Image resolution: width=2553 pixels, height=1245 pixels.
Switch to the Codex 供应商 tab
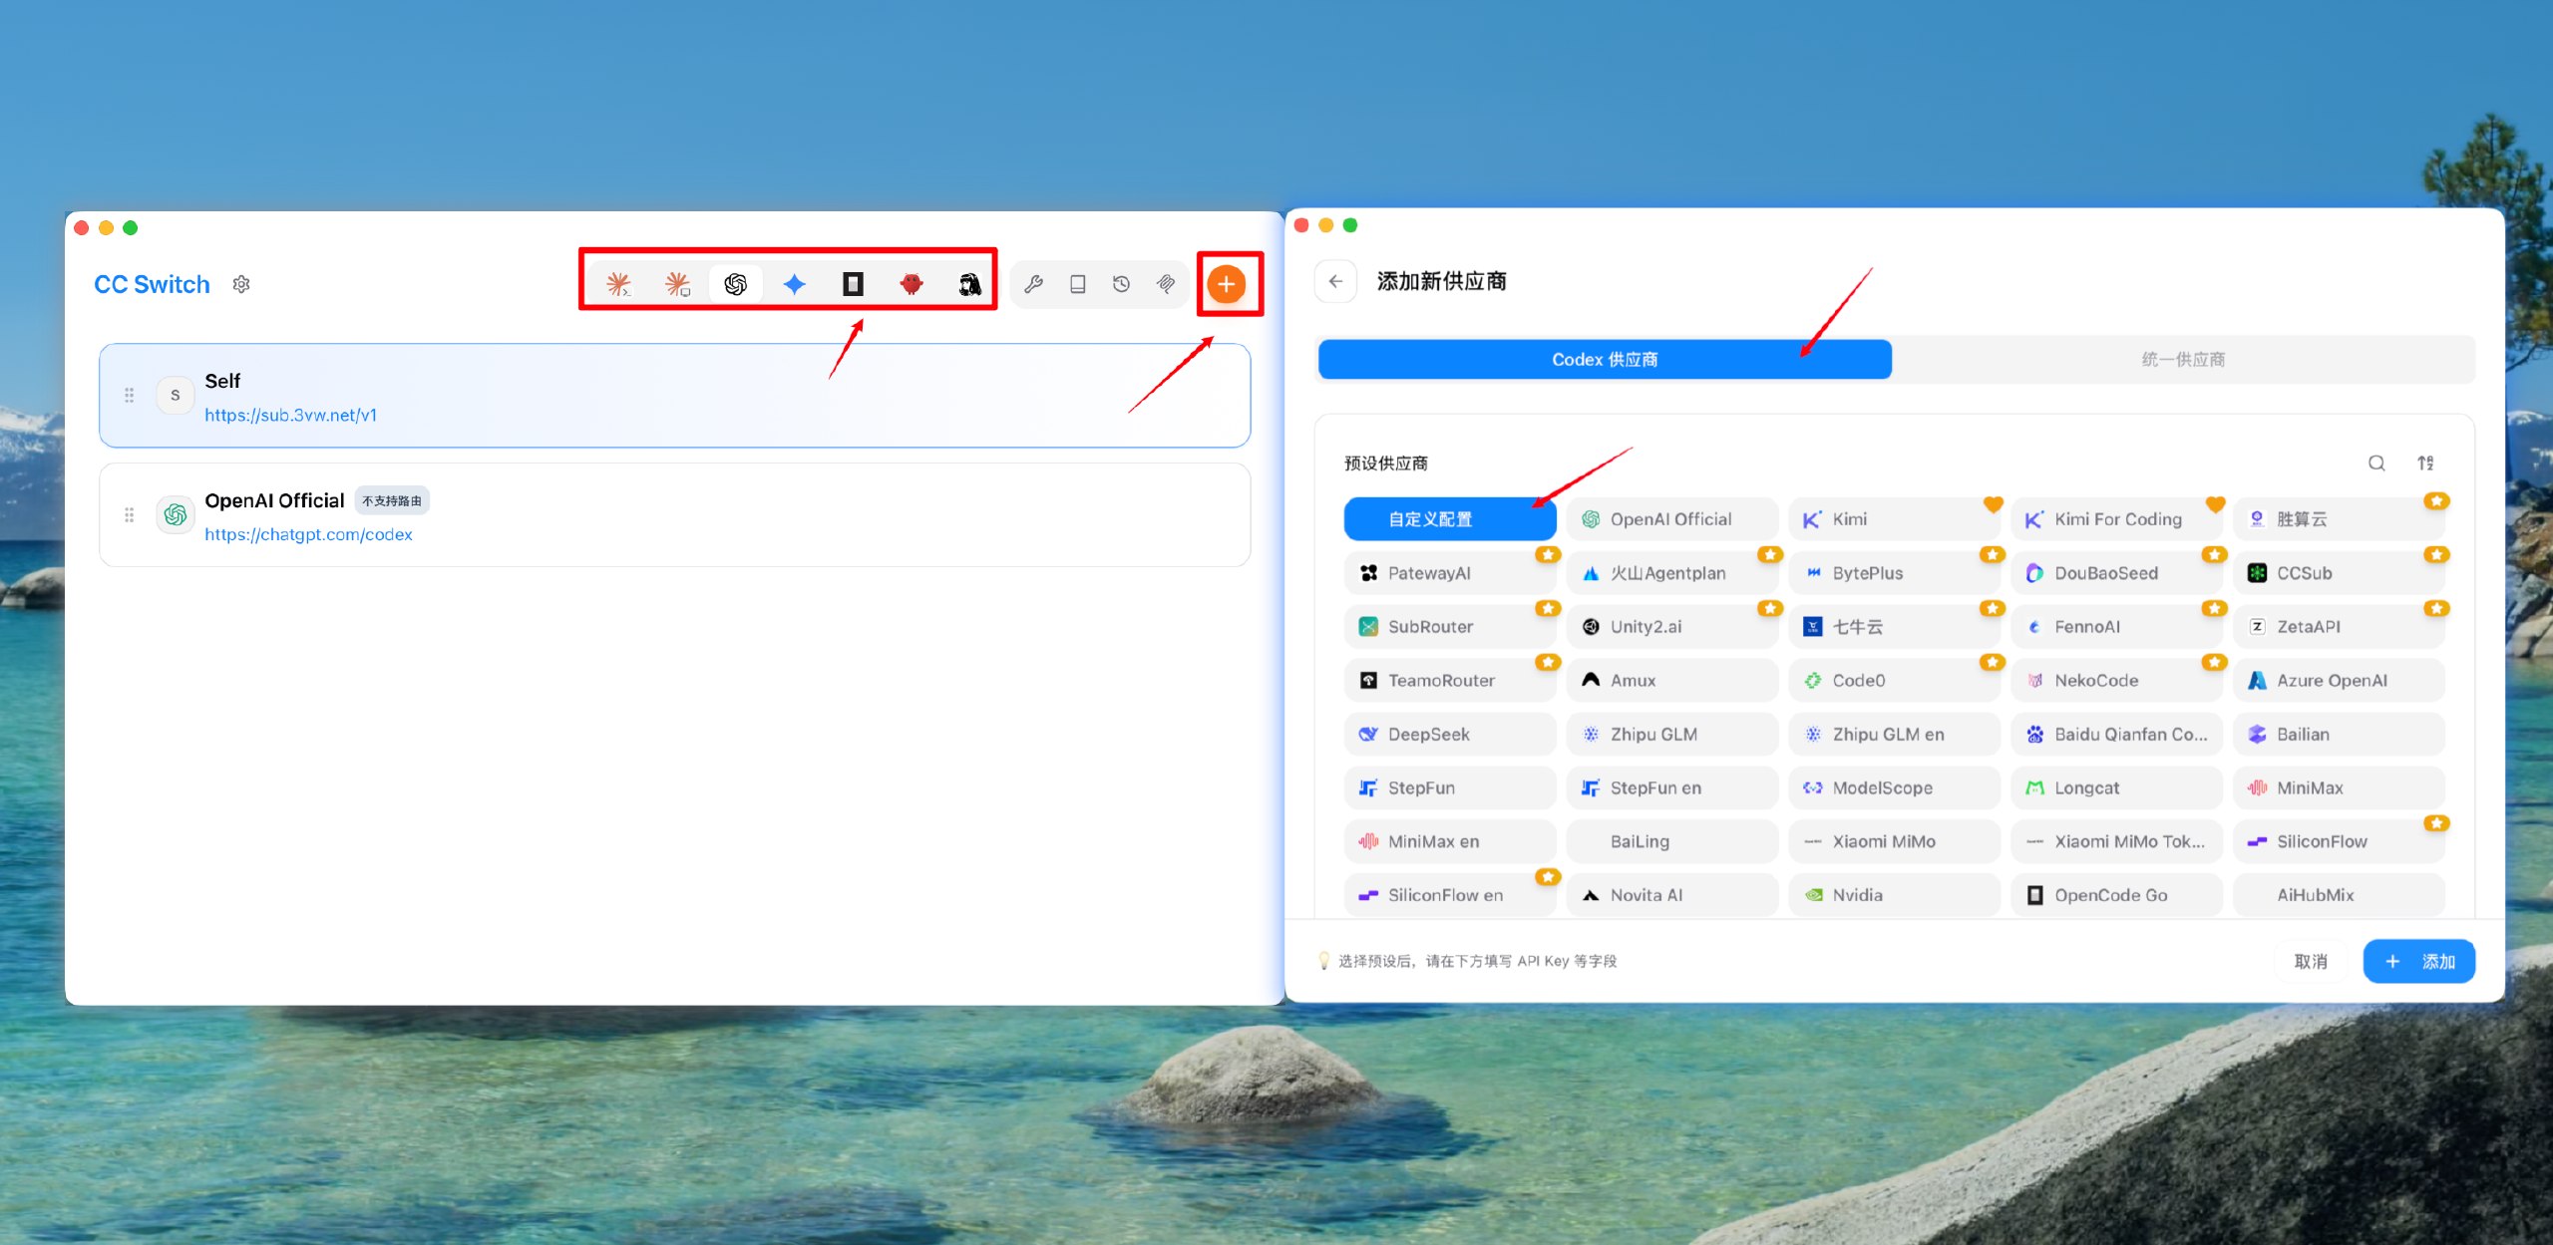tap(1604, 359)
